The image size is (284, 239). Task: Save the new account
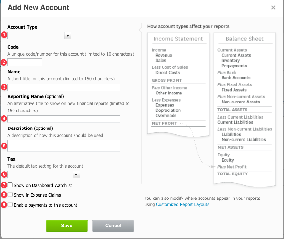[67, 226]
